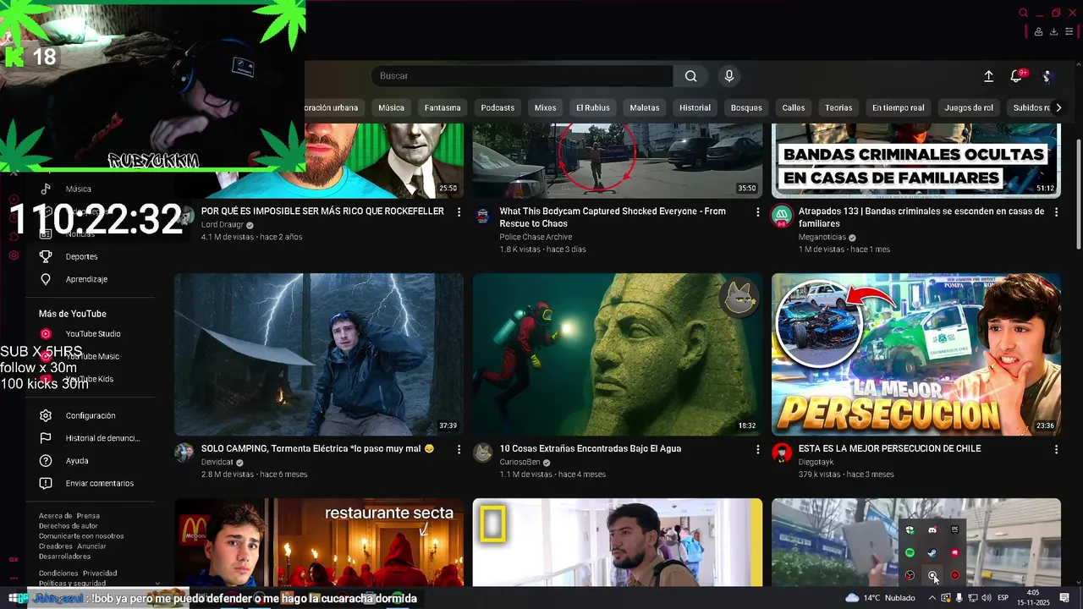Open the YouTube account avatar menu

(1047, 76)
